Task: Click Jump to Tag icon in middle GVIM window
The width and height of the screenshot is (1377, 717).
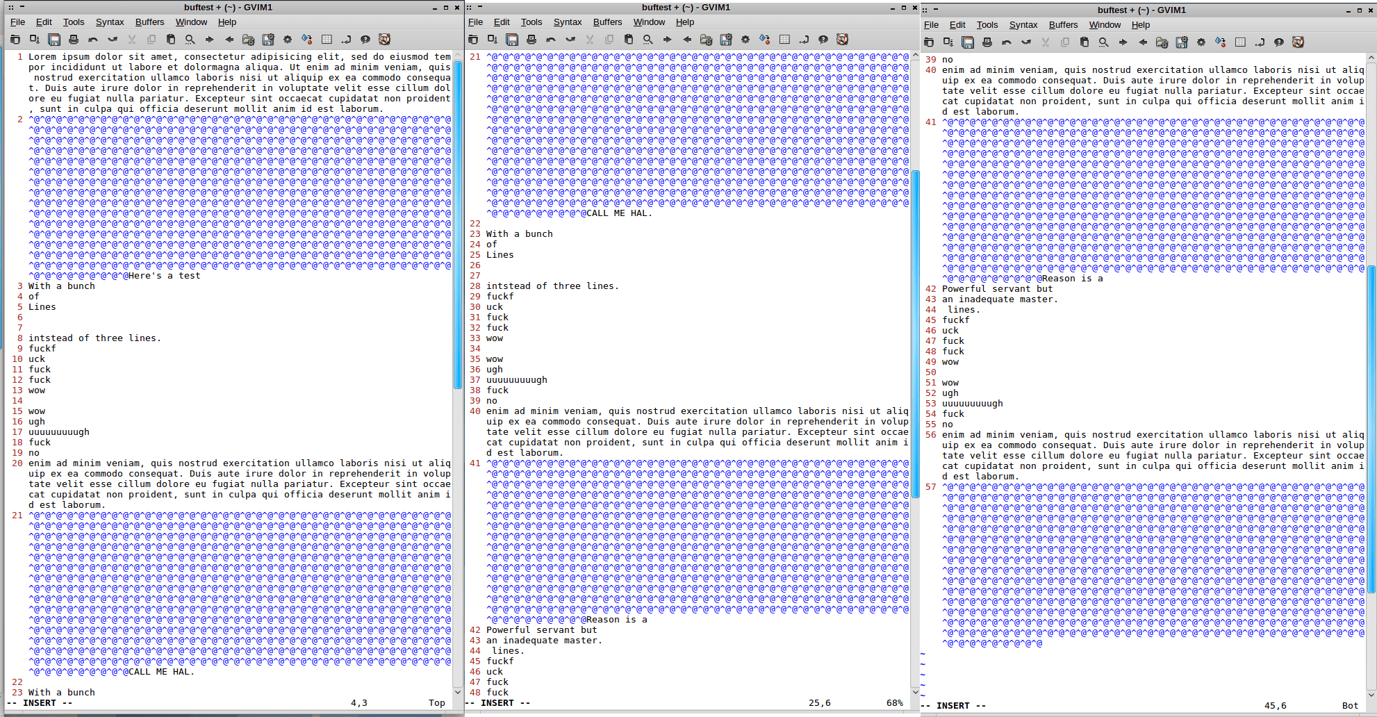Action: click(x=804, y=40)
